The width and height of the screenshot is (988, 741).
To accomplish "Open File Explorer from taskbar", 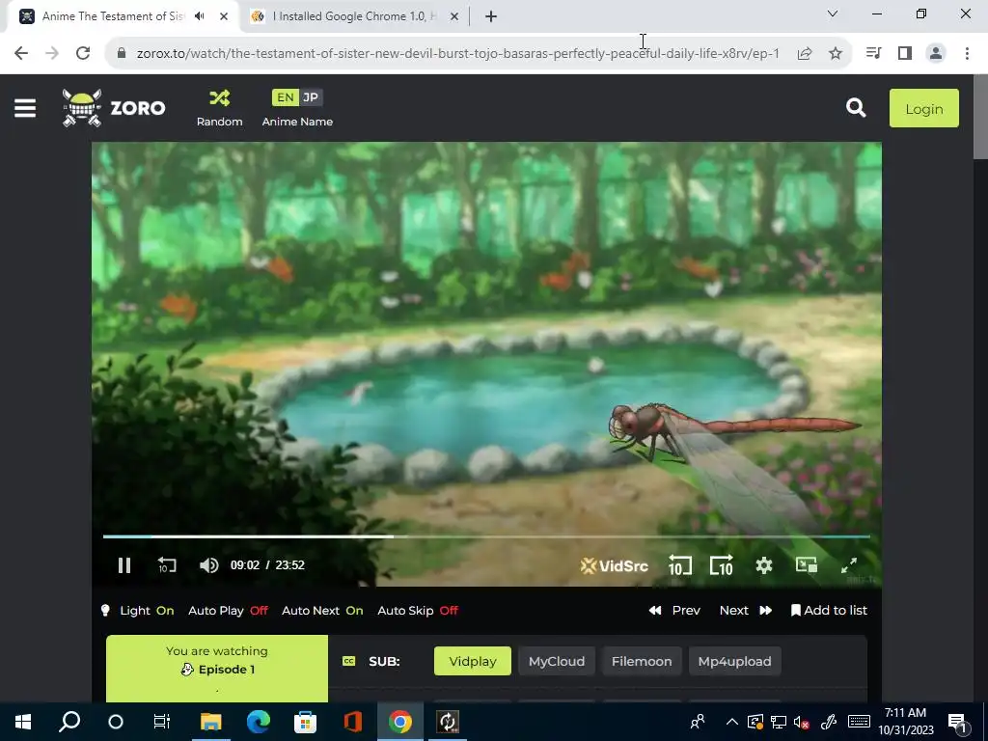I will [x=211, y=722].
